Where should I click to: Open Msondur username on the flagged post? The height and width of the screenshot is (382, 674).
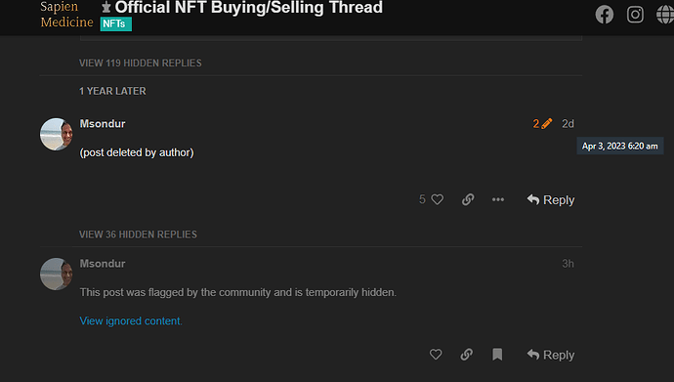click(x=103, y=264)
